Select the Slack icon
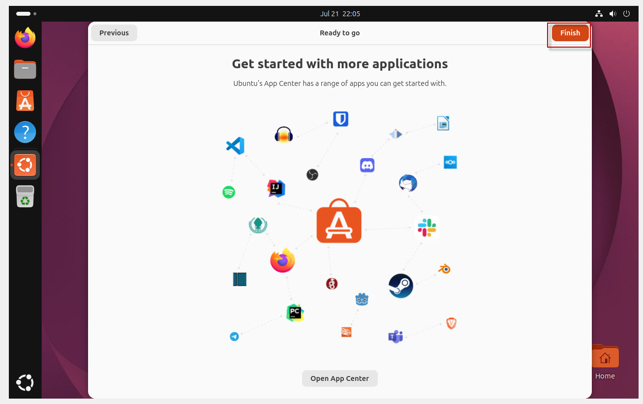643x404 pixels. coord(427,228)
